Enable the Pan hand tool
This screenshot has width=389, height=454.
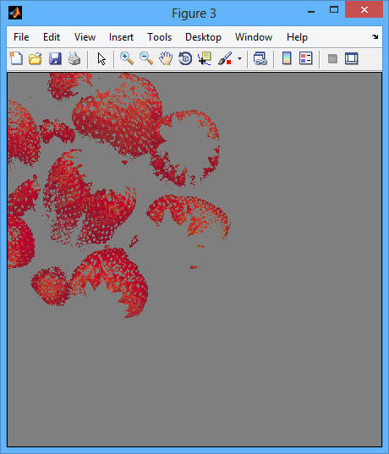166,58
